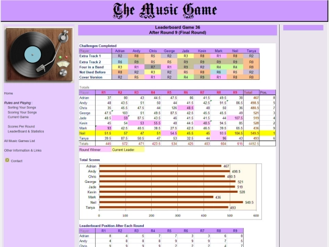Click the Total column header

(x=251, y=93)
